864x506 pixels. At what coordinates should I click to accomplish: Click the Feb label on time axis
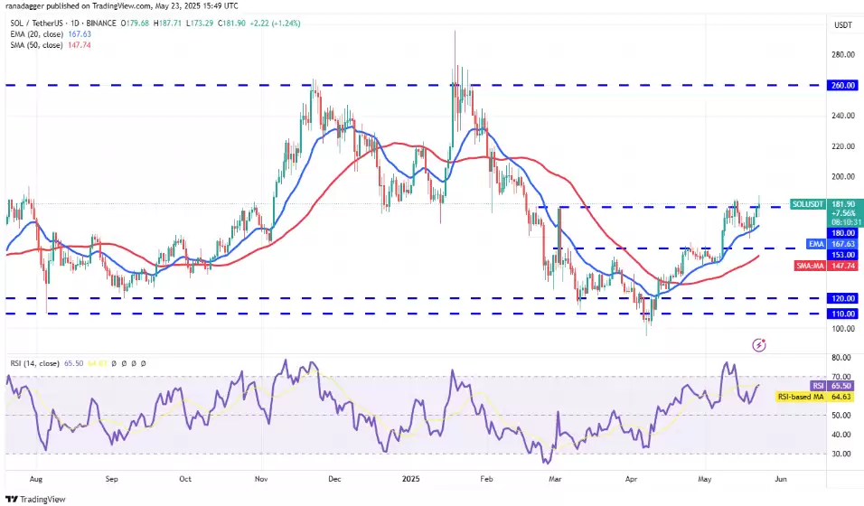(x=486, y=479)
